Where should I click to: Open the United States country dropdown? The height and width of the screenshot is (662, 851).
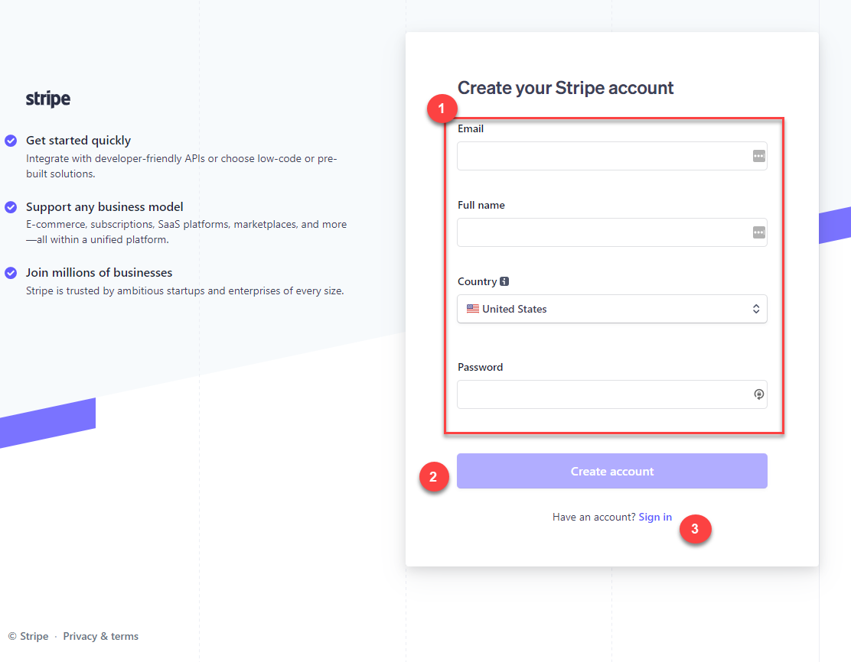tap(611, 309)
